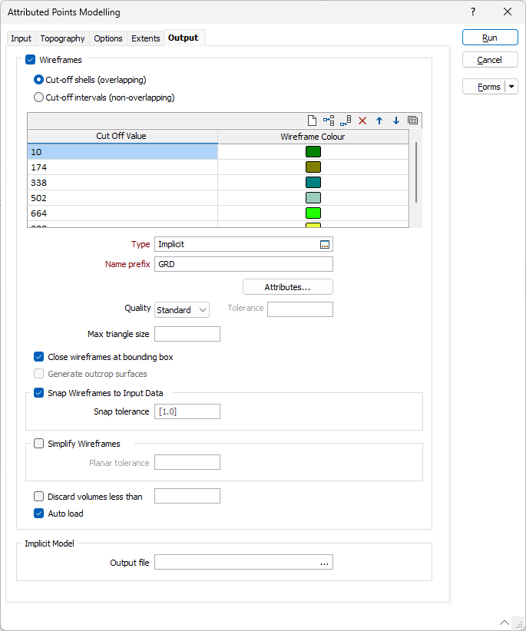Click the colour swatch for cut-off 338

point(313,183)
